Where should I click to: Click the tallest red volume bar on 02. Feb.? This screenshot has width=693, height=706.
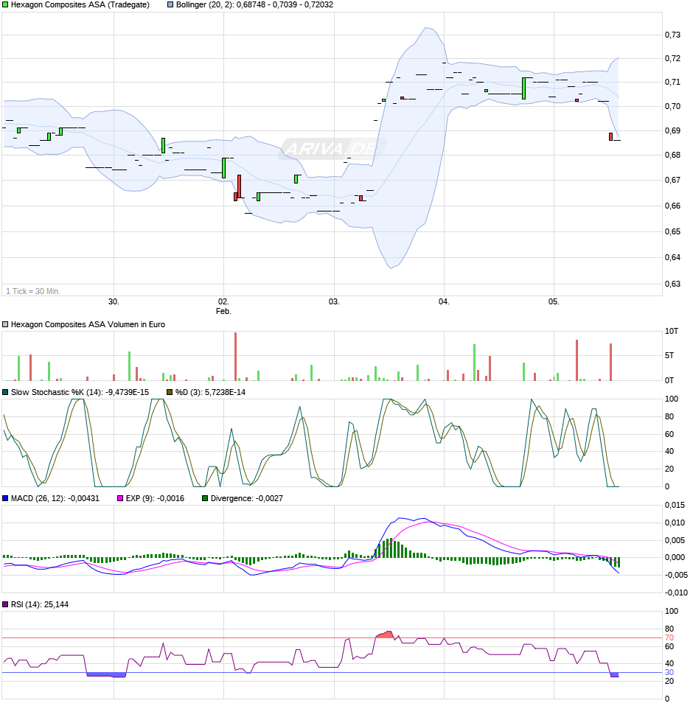click(x=235, y=357)
